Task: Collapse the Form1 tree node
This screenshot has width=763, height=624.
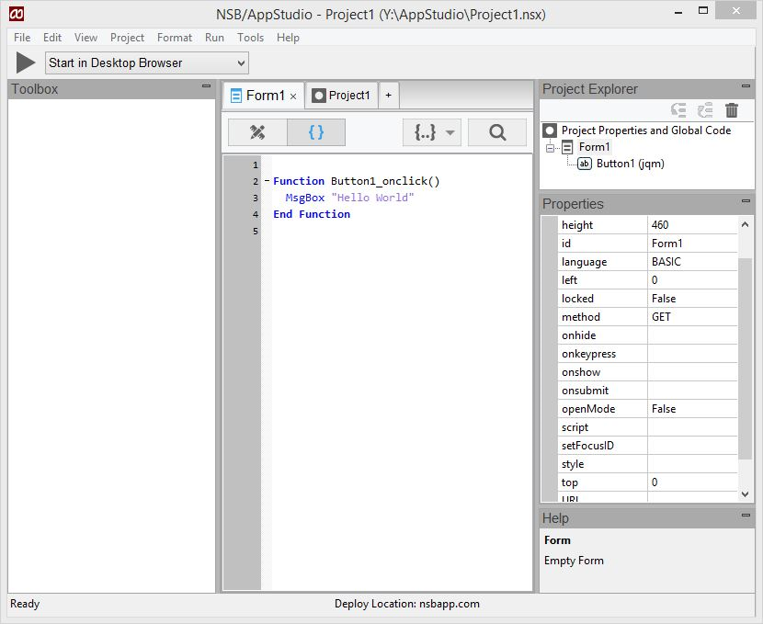Action: click(x=551, y=147)
